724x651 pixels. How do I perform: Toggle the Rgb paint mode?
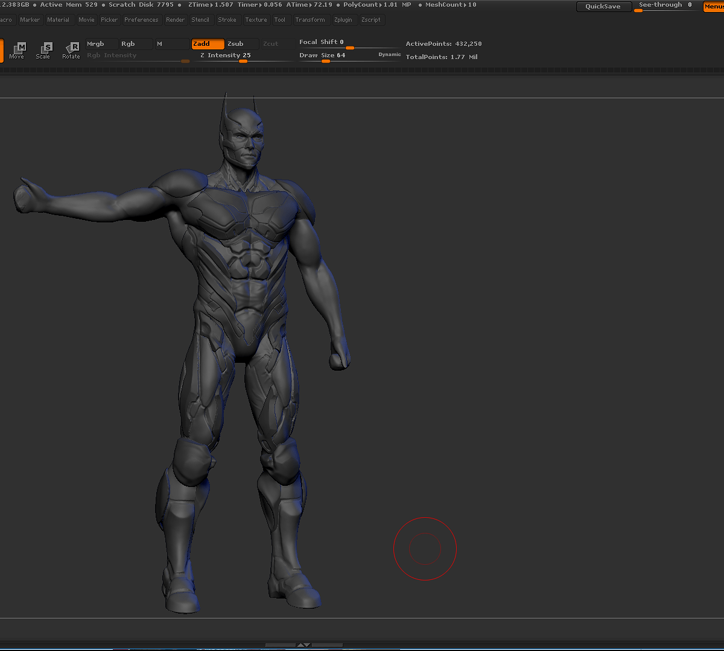pyautogui.click(x=136, y=44)
